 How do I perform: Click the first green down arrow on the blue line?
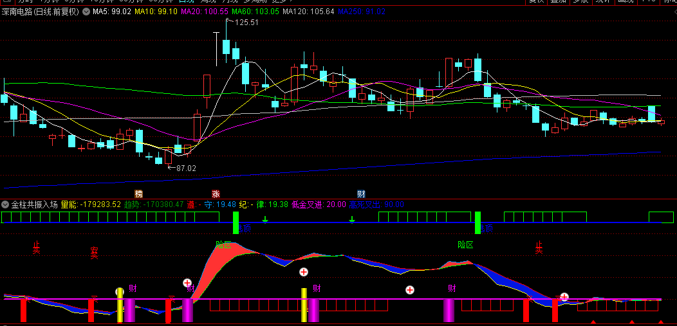click(x=265, y=221)
